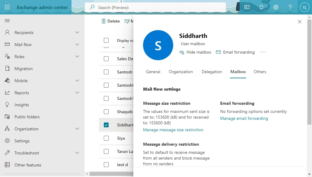Image resolution: width=312 pixels, height=177 pixels.
Task: Select the Mailbox tab
Action: (x=238, y=72)
